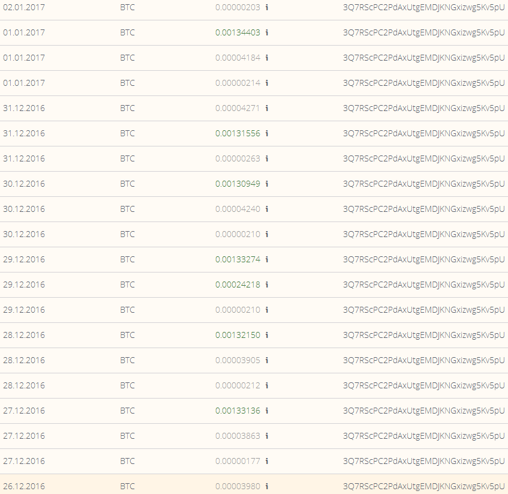The width and height of the screenshot is (508, 494).
Task: View info icon for payout 0.00131556
Action: click(267, 133)
